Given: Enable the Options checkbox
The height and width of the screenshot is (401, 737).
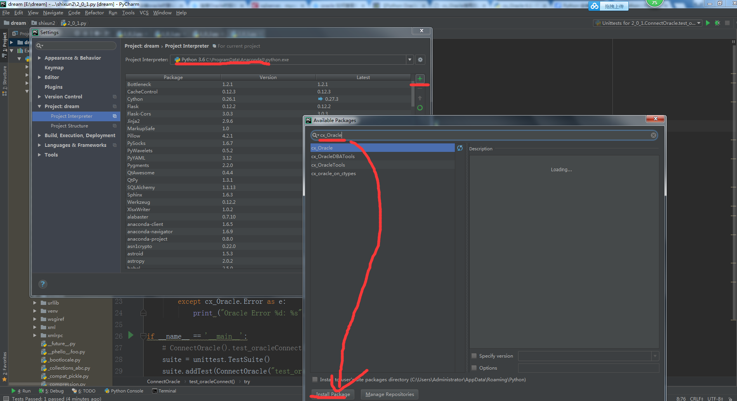Looking at the screenshot, I should [x=474, y=368].
